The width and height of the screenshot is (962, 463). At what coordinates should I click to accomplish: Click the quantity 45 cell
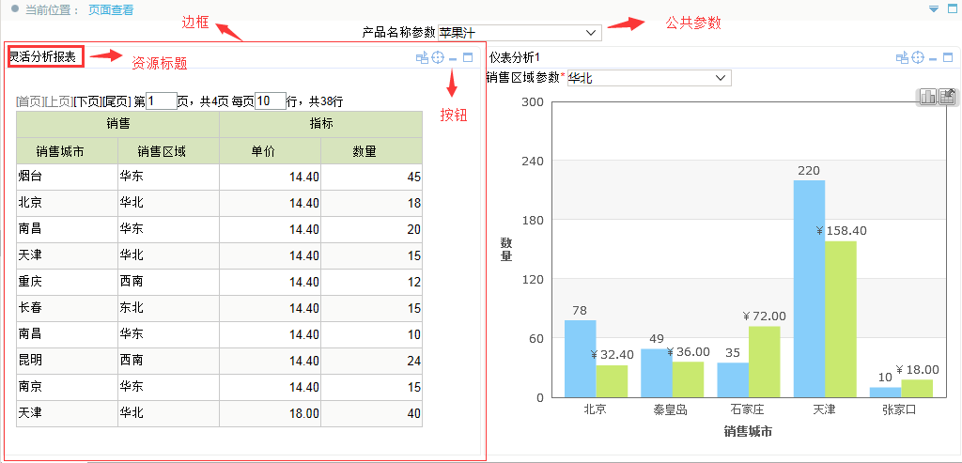coord(372,177)
